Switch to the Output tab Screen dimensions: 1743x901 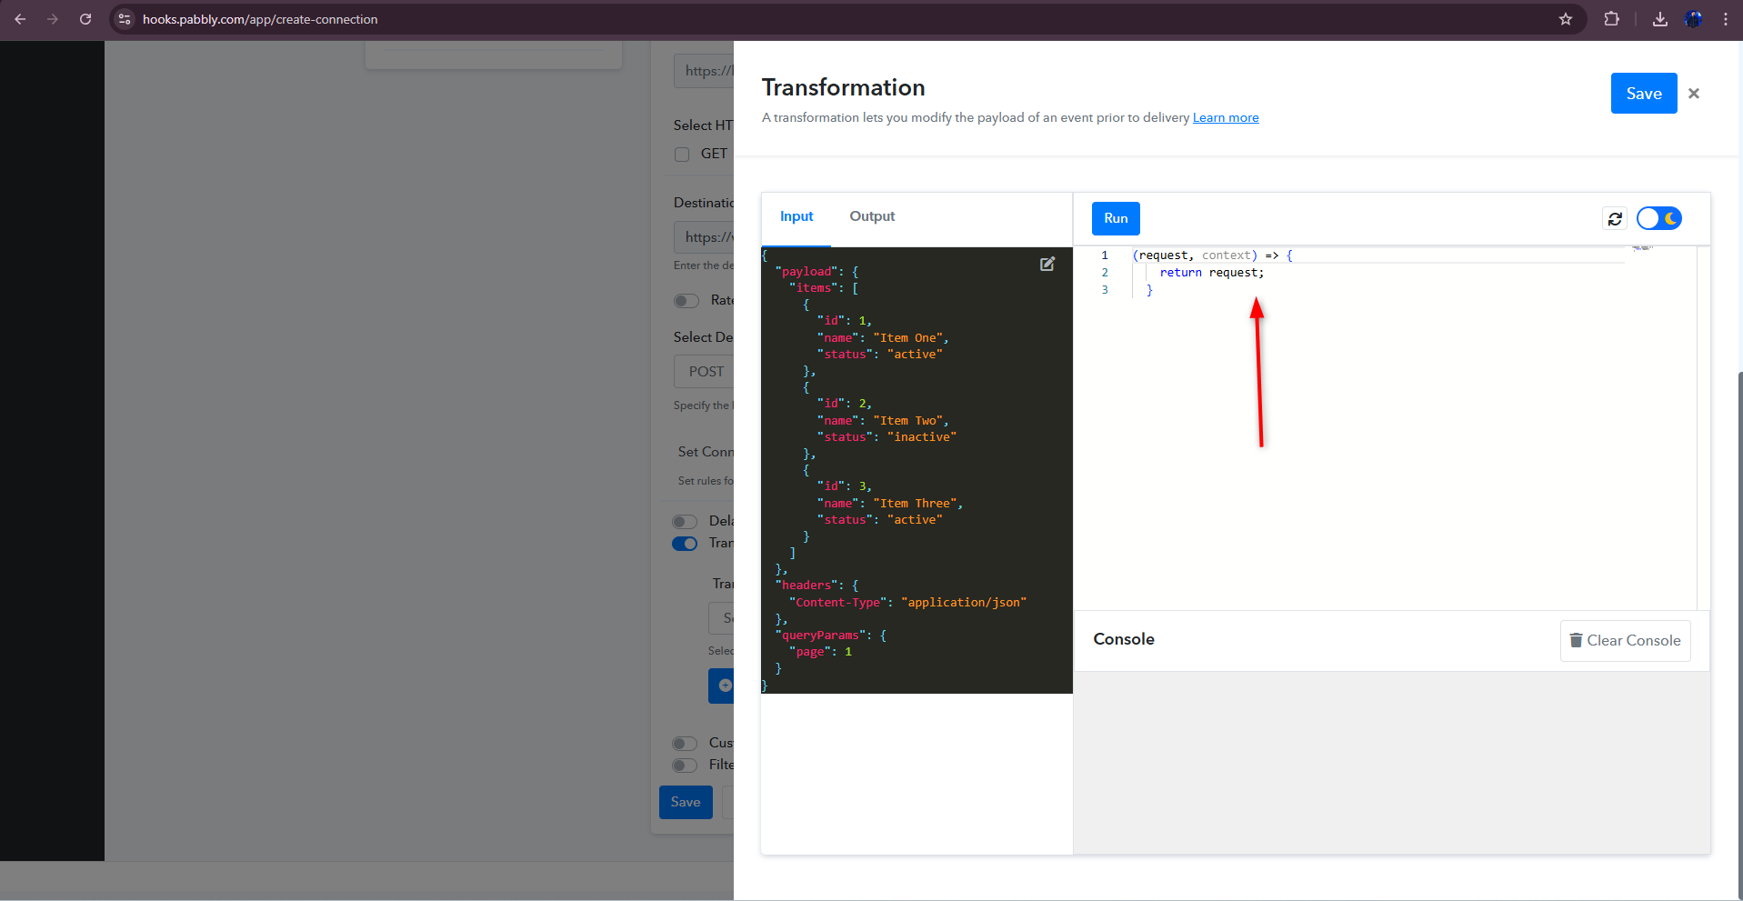[x=872, y=216]
